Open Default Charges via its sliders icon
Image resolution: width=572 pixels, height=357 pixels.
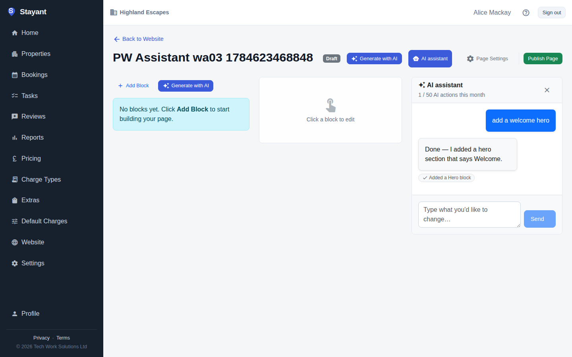point(15,221)
